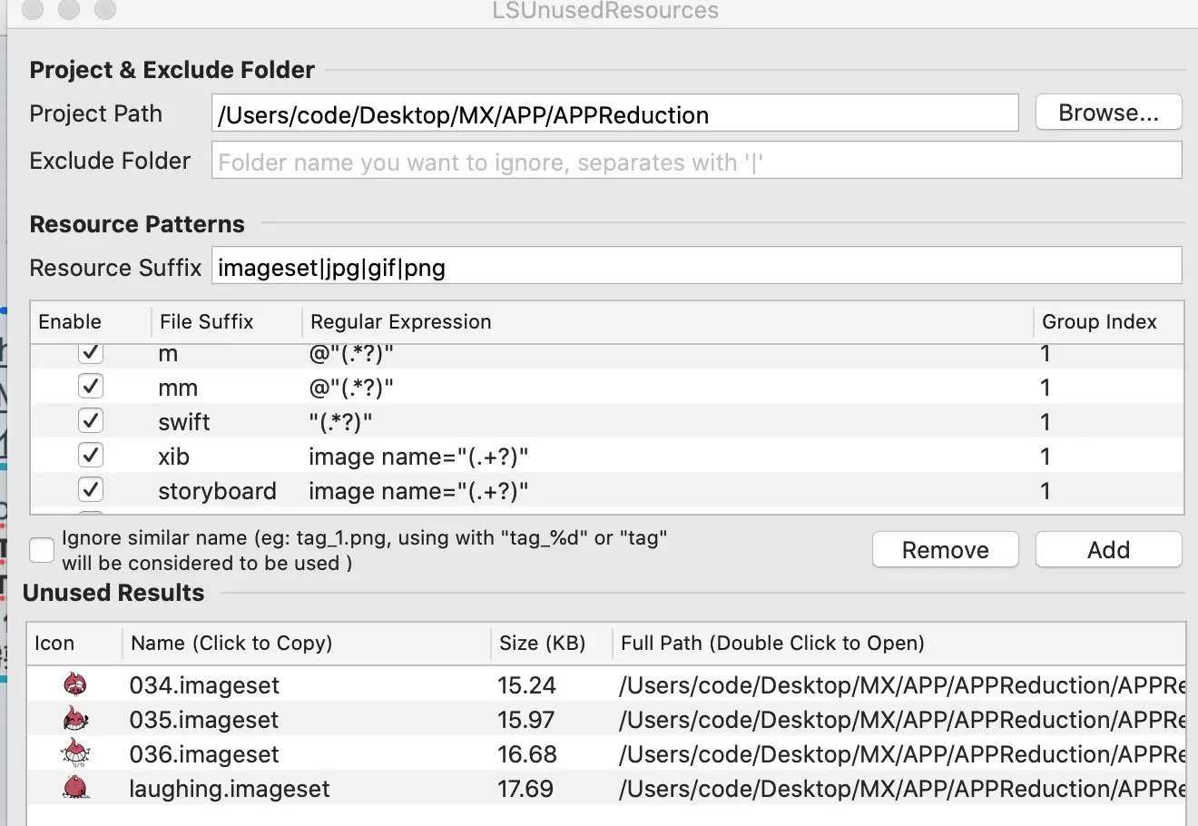1198x826 pixels.
Task: Click the laughing.imageset icon thumbnail
Action: pyautogui.click(x=75, y=788)
